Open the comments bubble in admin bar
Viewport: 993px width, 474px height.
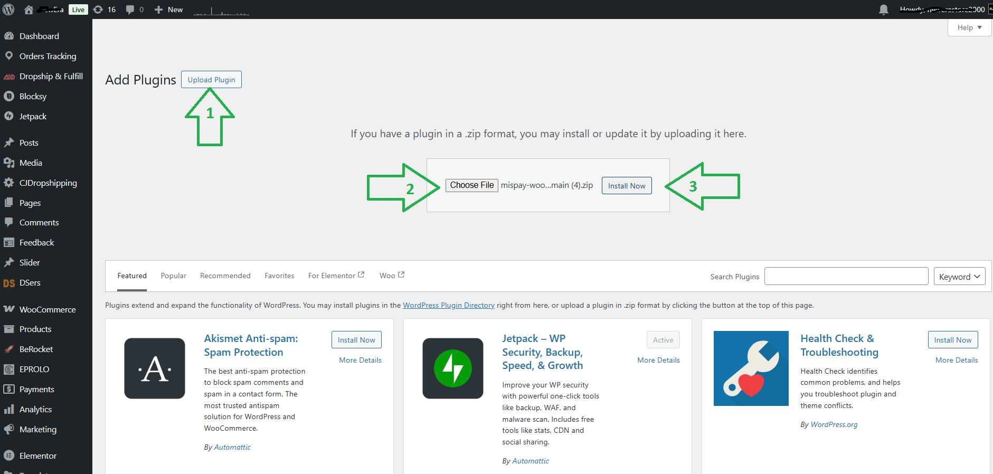(130, 10)
